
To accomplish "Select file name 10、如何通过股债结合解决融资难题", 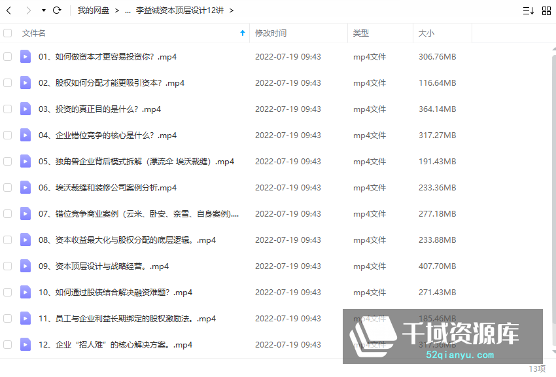I will (x=115, y=293).
